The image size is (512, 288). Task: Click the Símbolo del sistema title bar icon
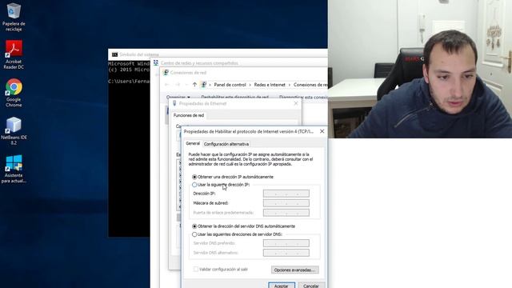pos(114,54)
